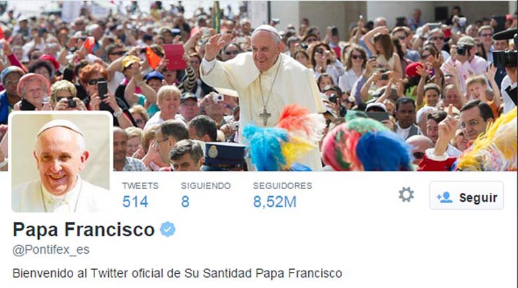518x288 pixels.
Task: Click the blue feathered plume in header
Action: coord(264,147)
